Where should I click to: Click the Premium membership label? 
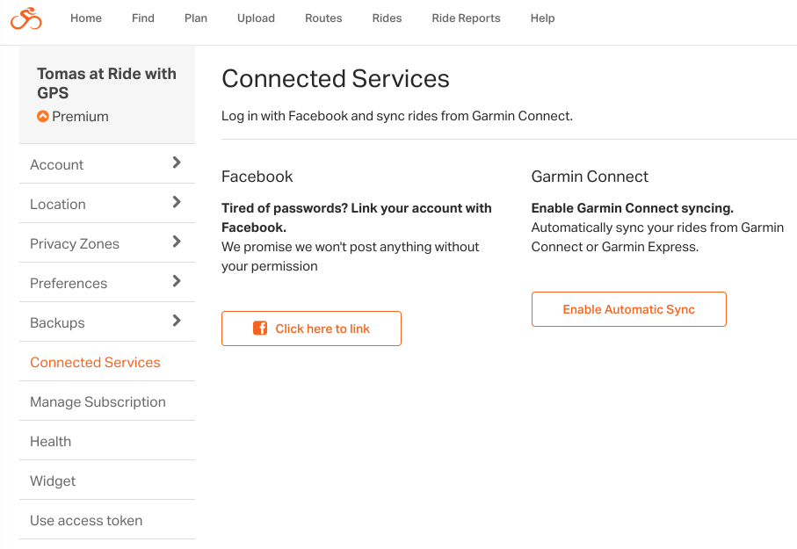point(80,117)
